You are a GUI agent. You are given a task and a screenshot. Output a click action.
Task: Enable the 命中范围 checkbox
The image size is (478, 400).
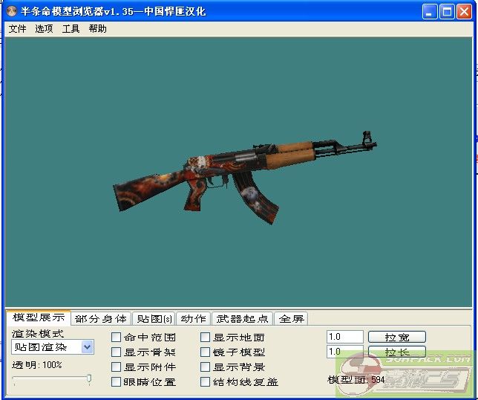pos(116,338)
